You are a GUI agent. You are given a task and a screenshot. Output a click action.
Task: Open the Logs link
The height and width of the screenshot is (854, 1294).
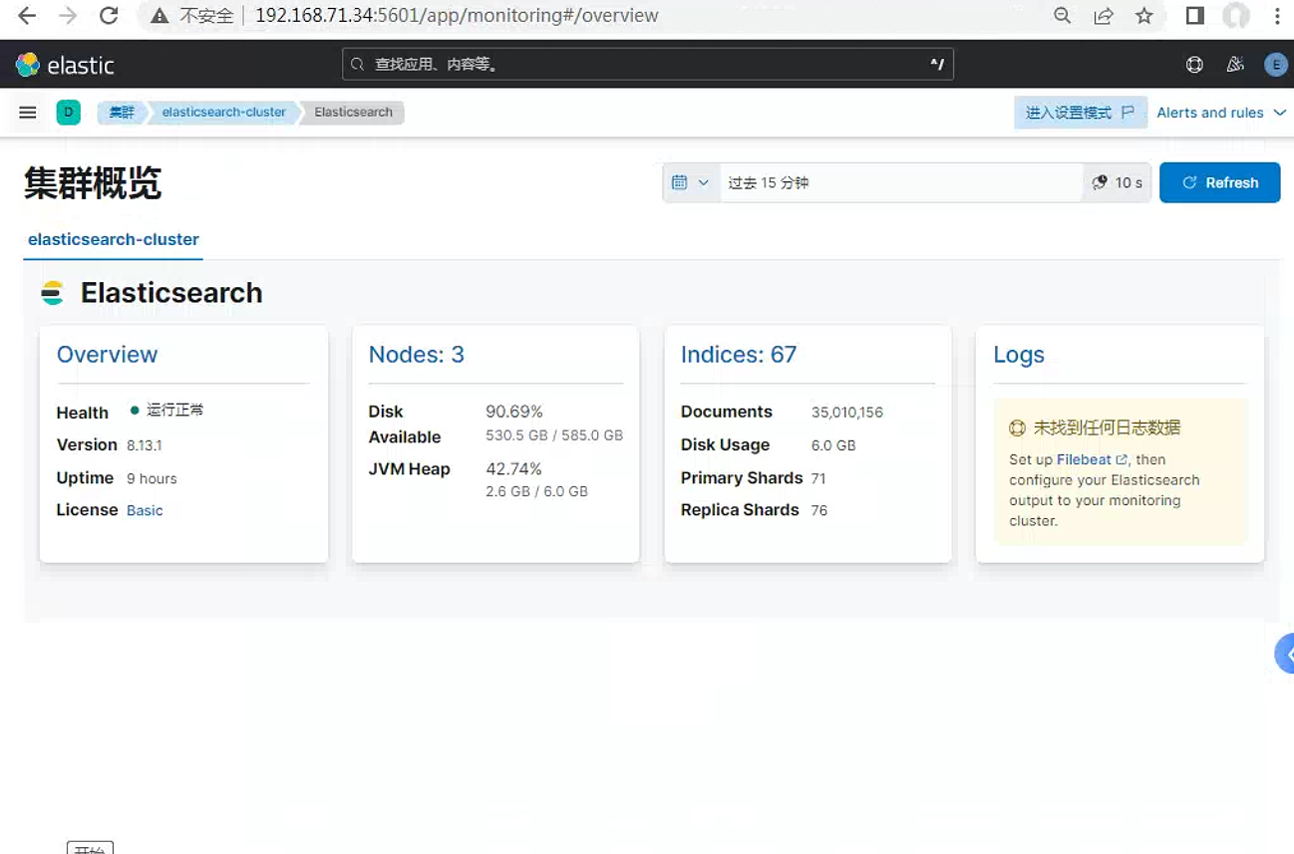[x=1019, y=355]
